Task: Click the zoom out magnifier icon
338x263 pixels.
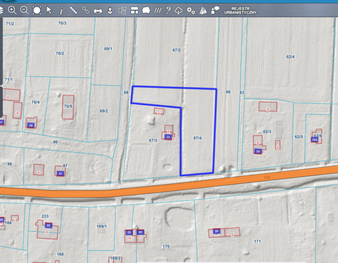Action: pyautogui.click(x=24, y=10)
